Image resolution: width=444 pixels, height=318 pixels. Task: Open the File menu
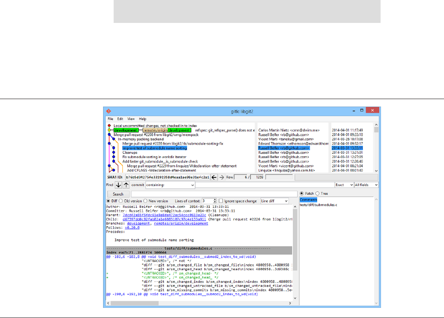click(111, 119)
